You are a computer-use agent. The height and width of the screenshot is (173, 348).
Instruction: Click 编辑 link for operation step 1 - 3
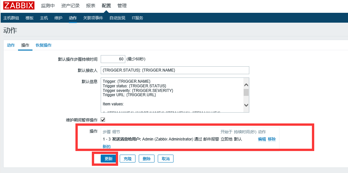click(x=262, y=139)
